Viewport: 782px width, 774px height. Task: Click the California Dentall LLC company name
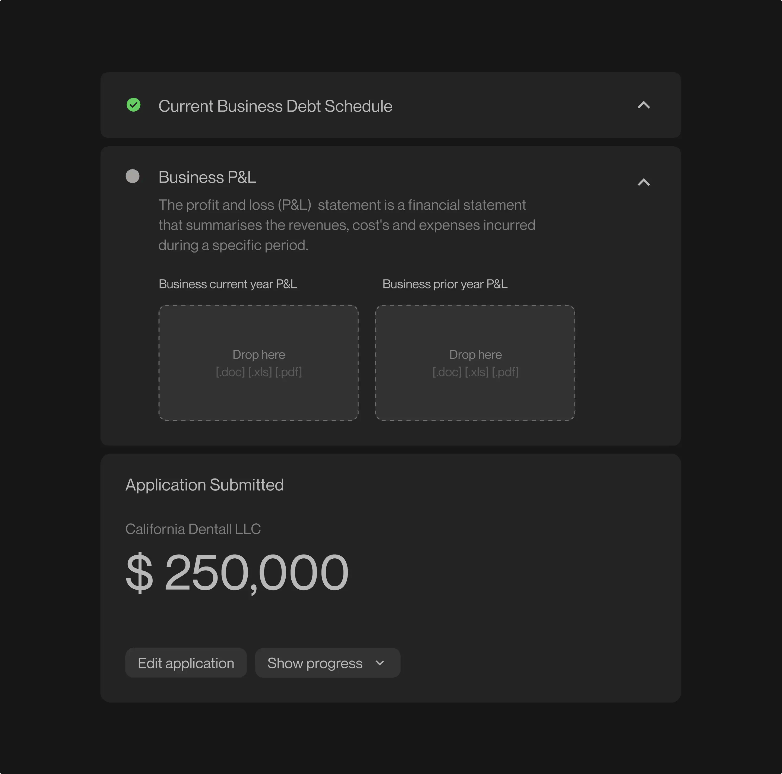[193, 529]
